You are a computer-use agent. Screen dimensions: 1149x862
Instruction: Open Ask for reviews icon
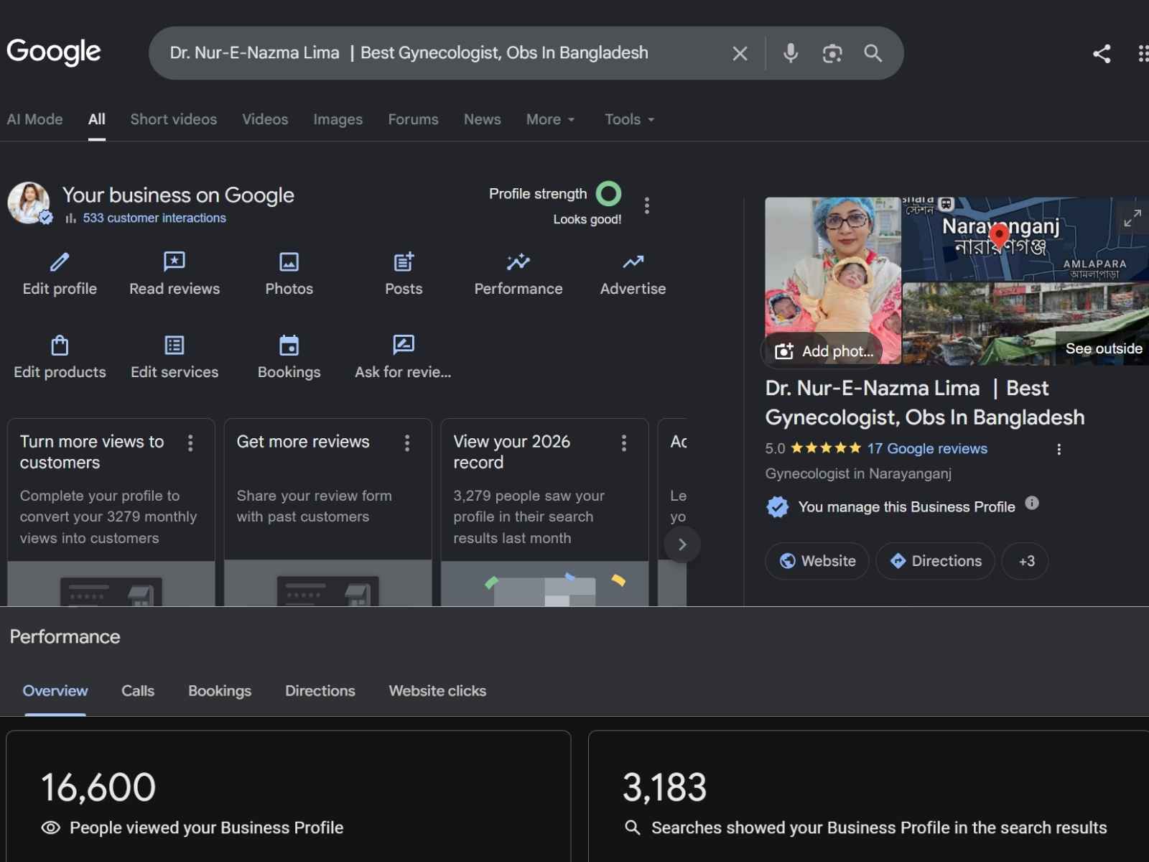point(404,346)
